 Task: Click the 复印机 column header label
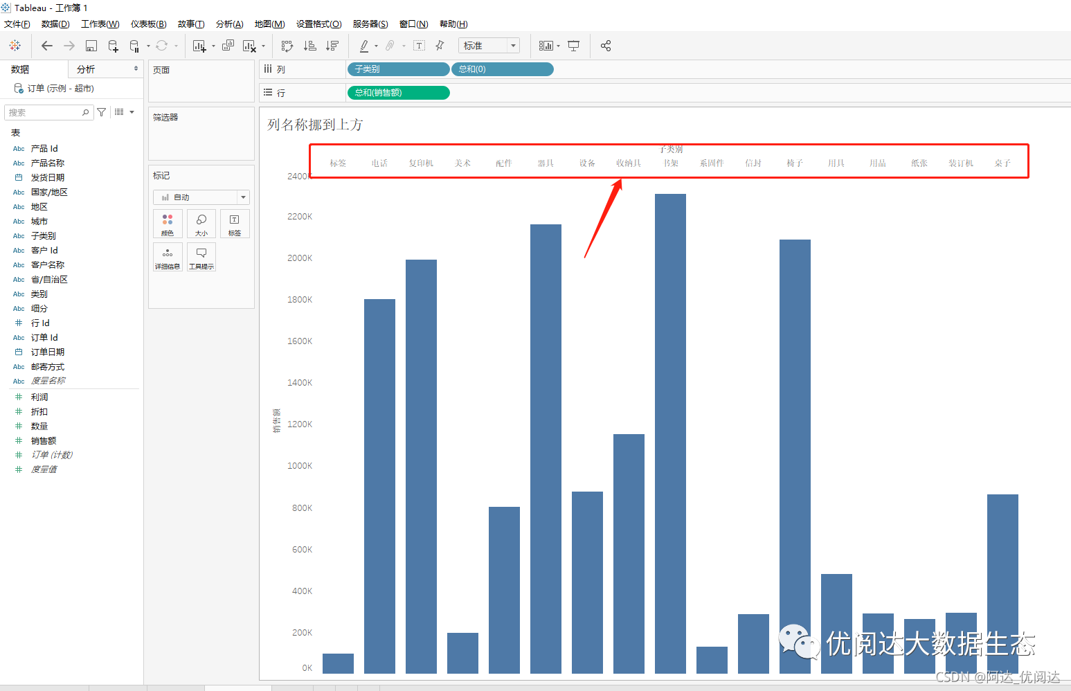(x=421, y=163)
